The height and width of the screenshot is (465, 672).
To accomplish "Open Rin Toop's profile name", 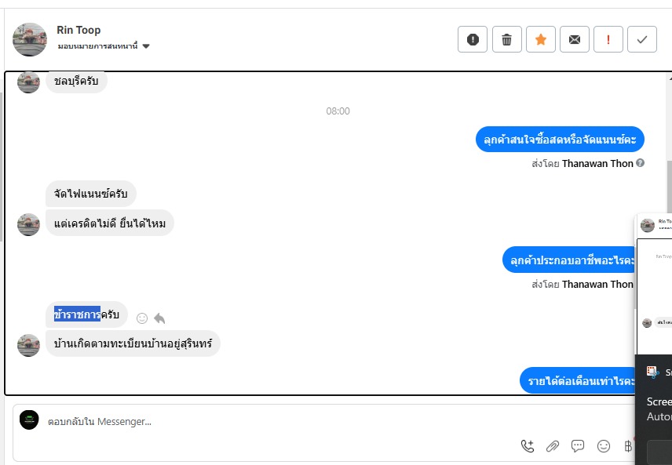I will (79, 30).
